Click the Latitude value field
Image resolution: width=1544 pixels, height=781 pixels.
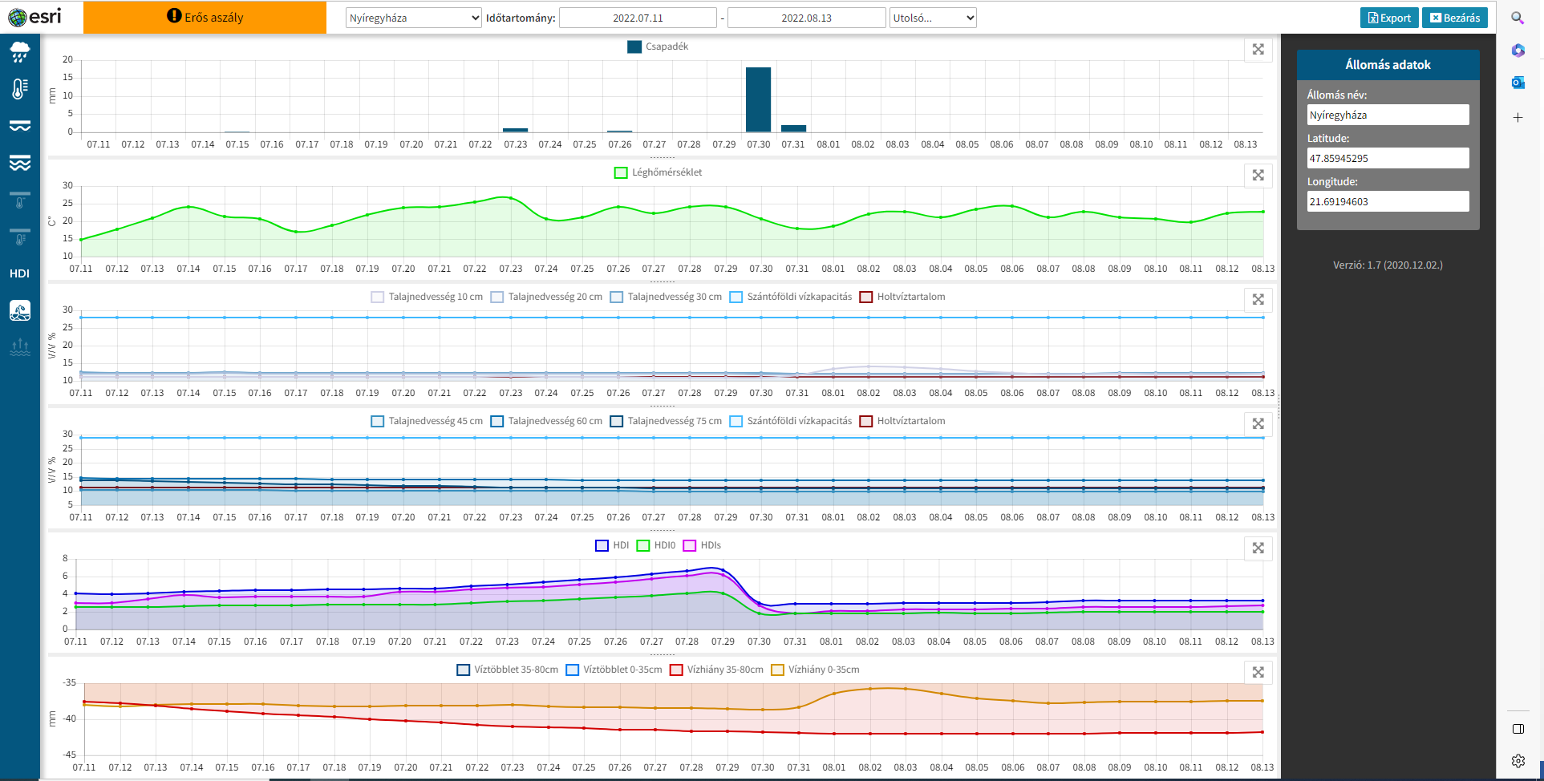tap(1388, 158)
